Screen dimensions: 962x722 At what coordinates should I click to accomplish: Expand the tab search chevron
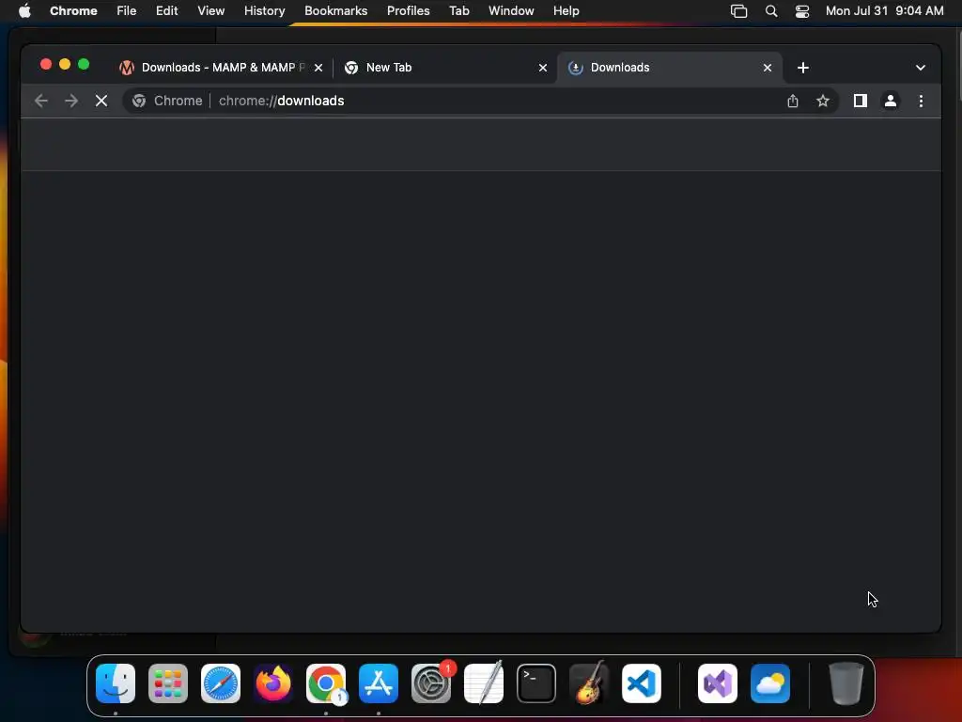921,68
